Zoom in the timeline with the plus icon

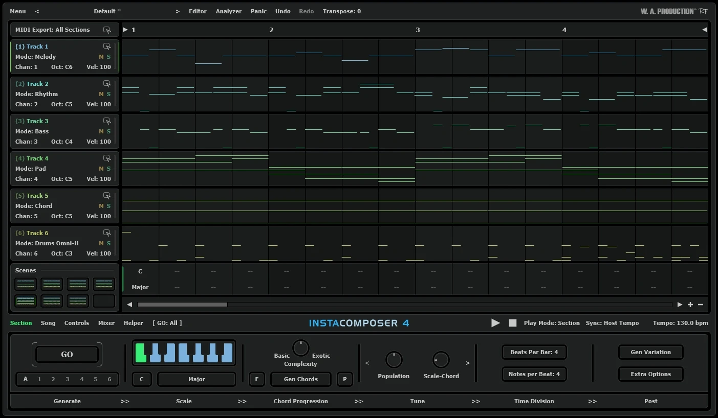(x=690, y=305)
